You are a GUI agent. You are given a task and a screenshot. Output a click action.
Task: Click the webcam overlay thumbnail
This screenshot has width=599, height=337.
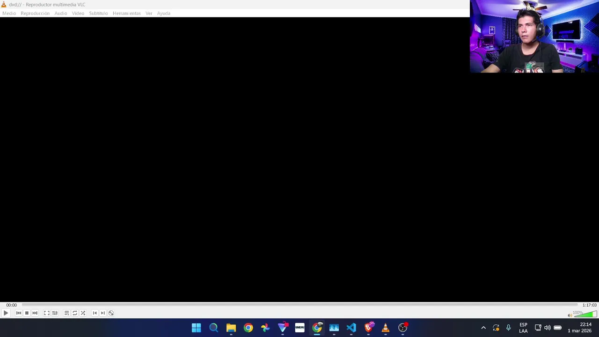coord(534,37)
